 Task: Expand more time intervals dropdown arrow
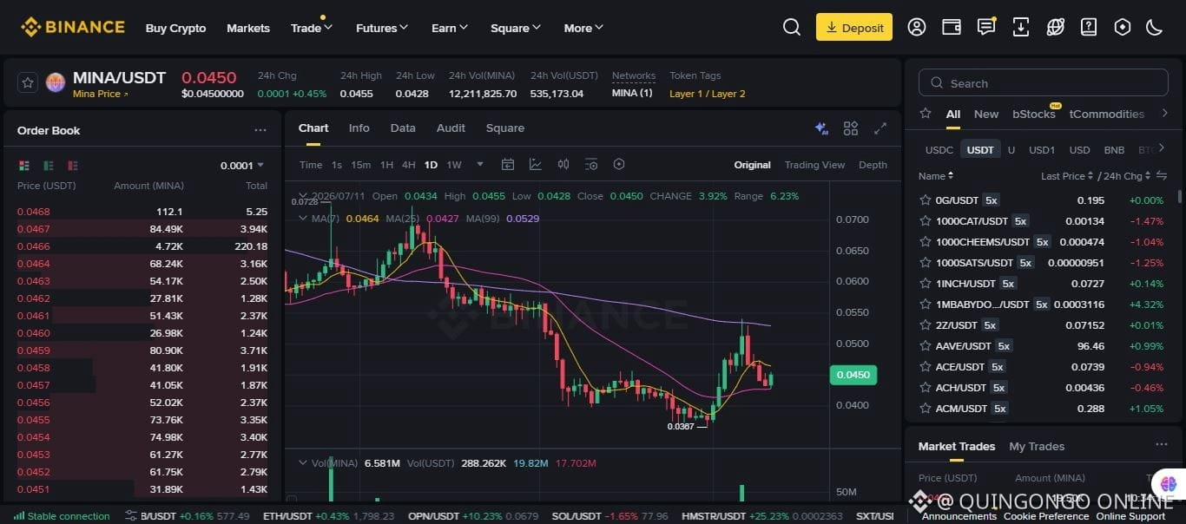480,164
